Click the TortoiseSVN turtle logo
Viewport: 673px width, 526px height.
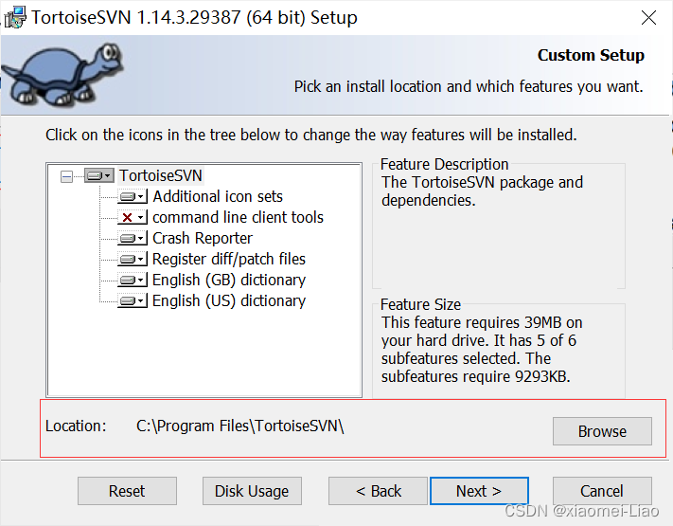pyautogui.click(x=63, y=74)
